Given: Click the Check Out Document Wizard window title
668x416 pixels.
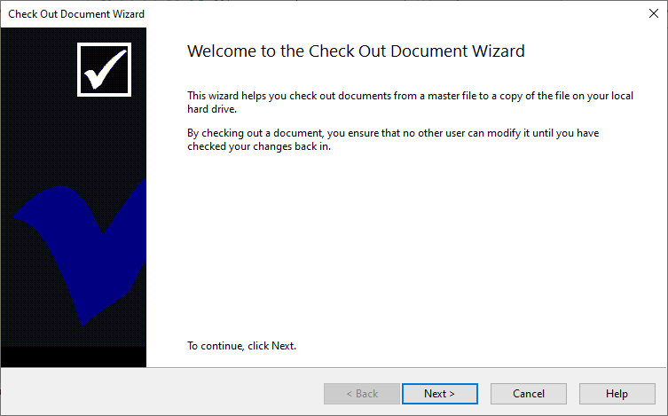Looking at the screenshot, I should click(x=76, y=14).
